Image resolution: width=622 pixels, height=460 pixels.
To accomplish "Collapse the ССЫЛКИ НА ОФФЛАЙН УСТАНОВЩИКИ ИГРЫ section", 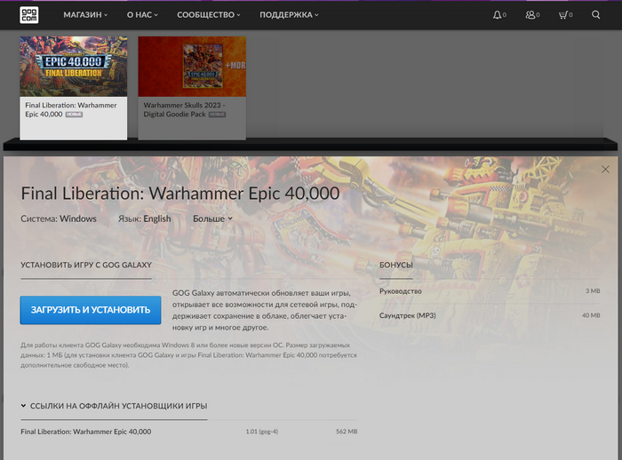I will pos(115,406).
